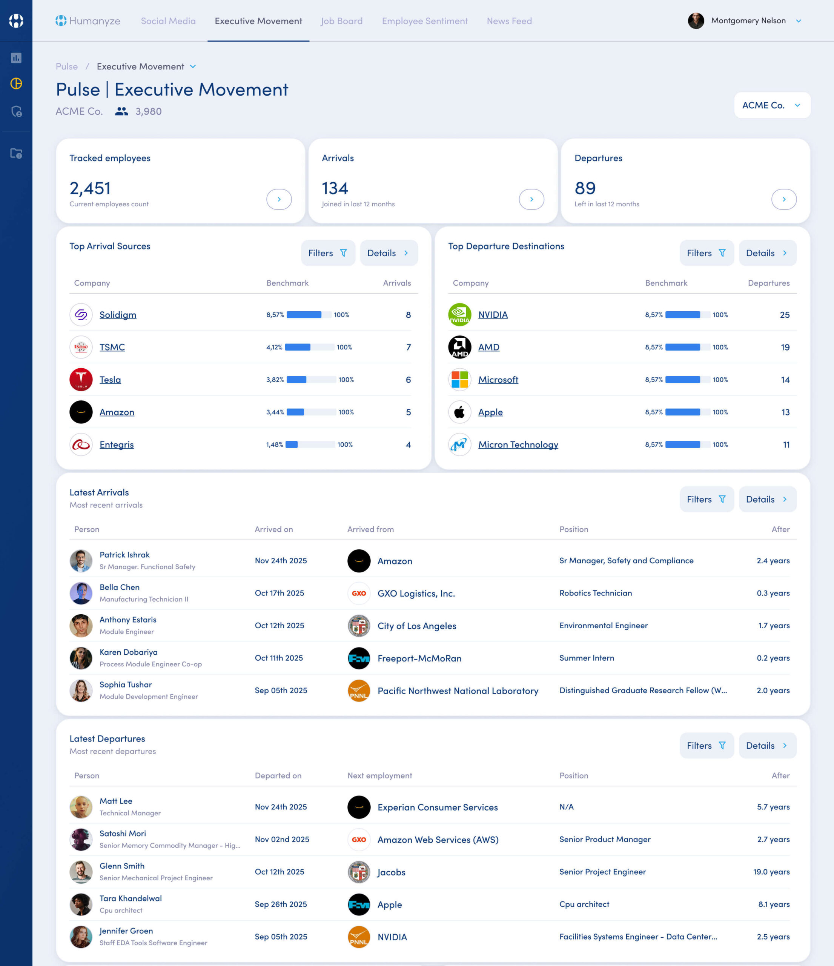This screenshot has width=834, height=966.
Task: Open the locked folder sidebar icon
Action: pos(16,153)
